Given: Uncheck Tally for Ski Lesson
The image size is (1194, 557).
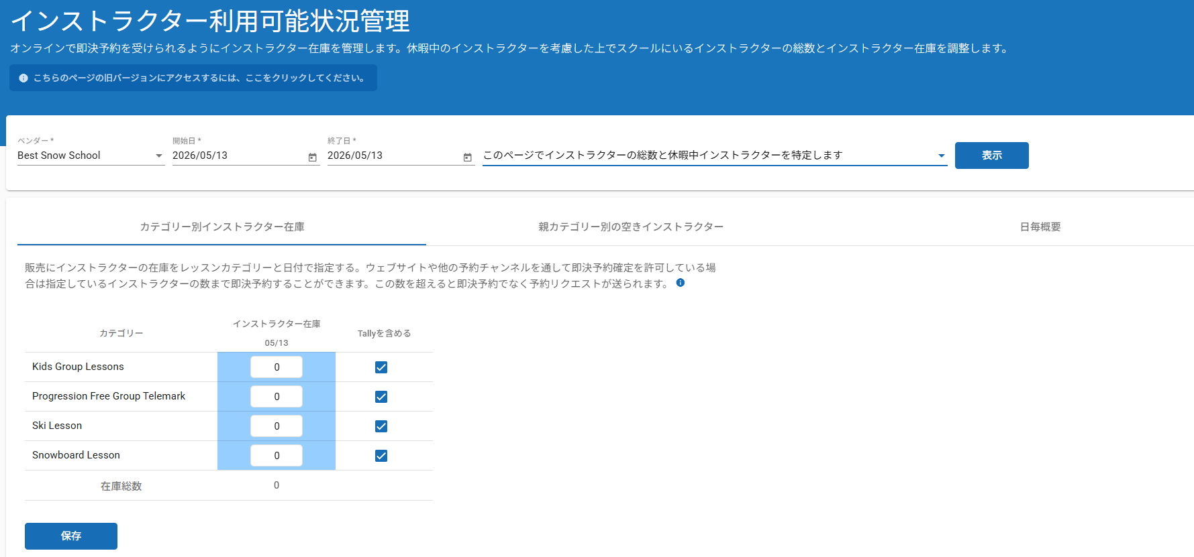Looking at the screenshot, I should click(x=381, y=426).
